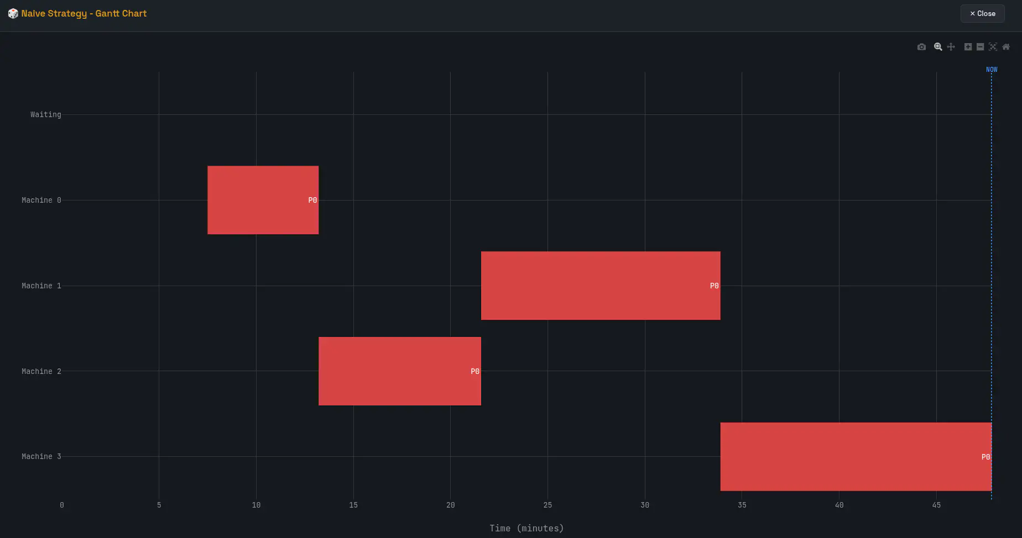Viewport: 1022px width, 538px height.
Task: Click the P0 bar on Machine 2
Action: [399, 371]
